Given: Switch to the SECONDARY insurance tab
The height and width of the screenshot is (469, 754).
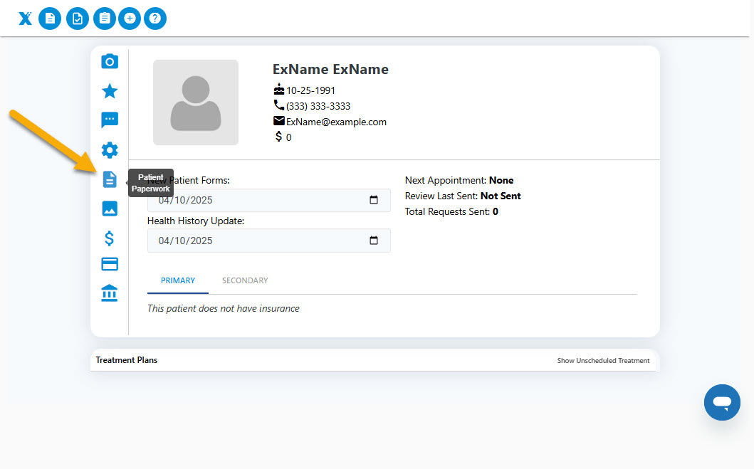Looking at the screenshot, I should click(245, 280).
